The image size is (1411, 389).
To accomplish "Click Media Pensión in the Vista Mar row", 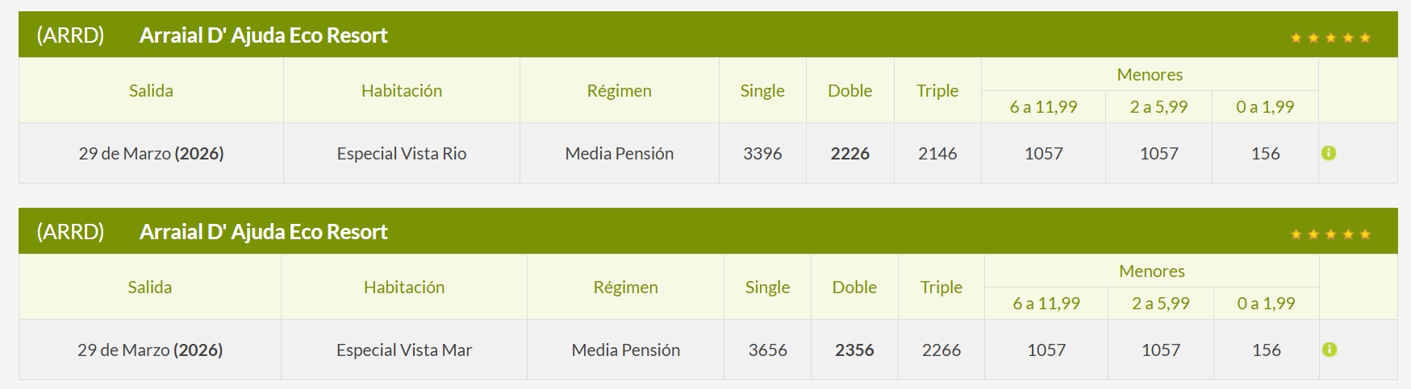I will tap(626, 350).
